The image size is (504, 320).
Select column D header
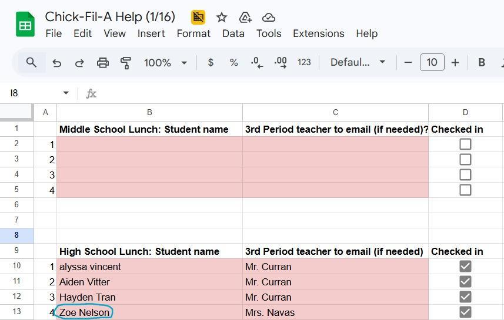point(465,112)
